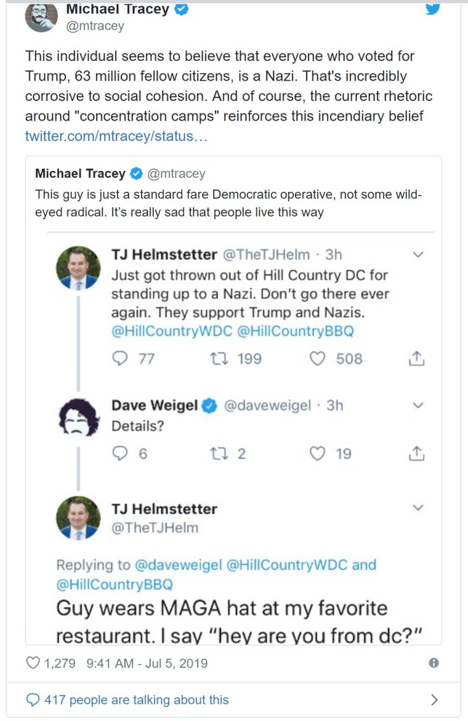Like the main tweet with 1,279 likes

[x=32, y=663]
